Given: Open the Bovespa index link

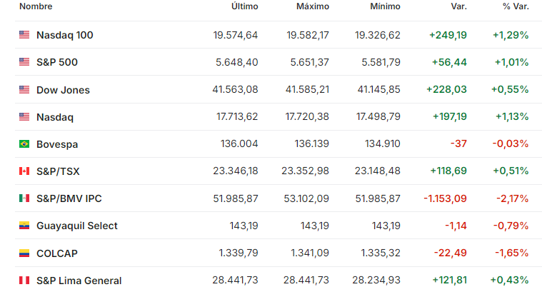Looking at the screenshot, I should (x=57, y=144).
